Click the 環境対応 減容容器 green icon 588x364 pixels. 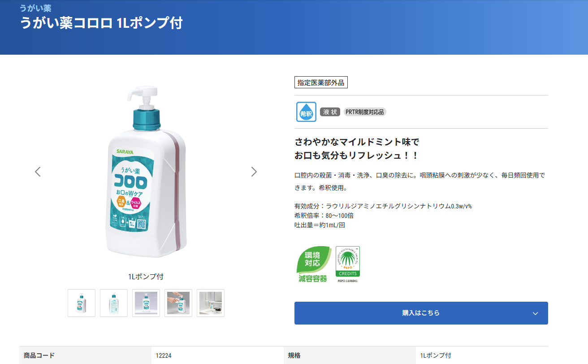pos(313,264)
